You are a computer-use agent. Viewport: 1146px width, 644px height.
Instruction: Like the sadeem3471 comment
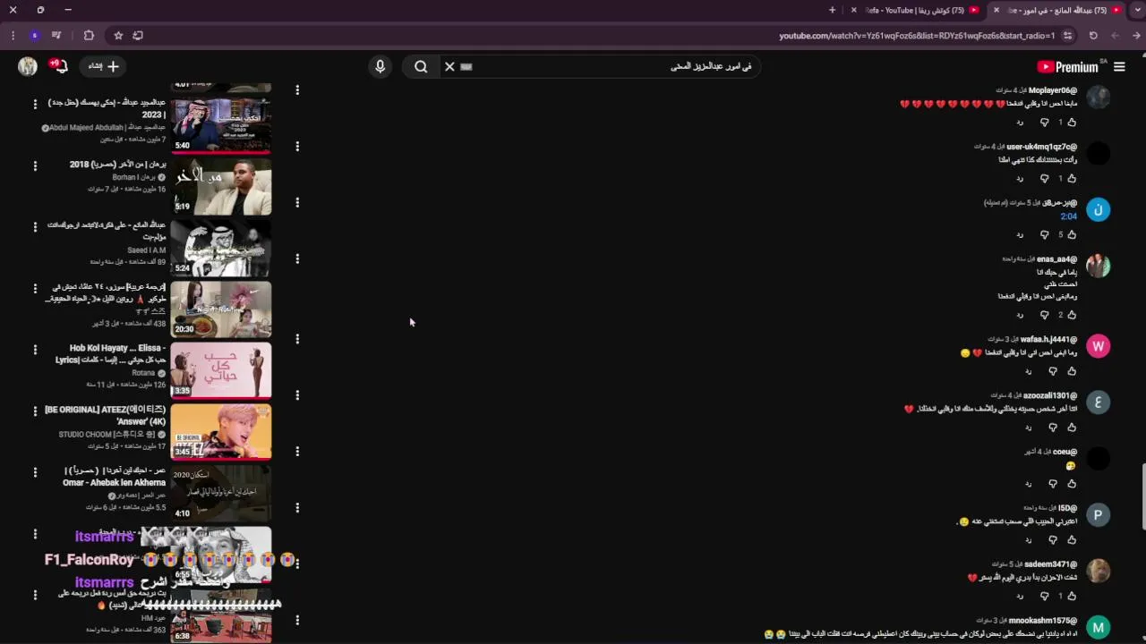pyautogui.click(x=1072, y=596)
